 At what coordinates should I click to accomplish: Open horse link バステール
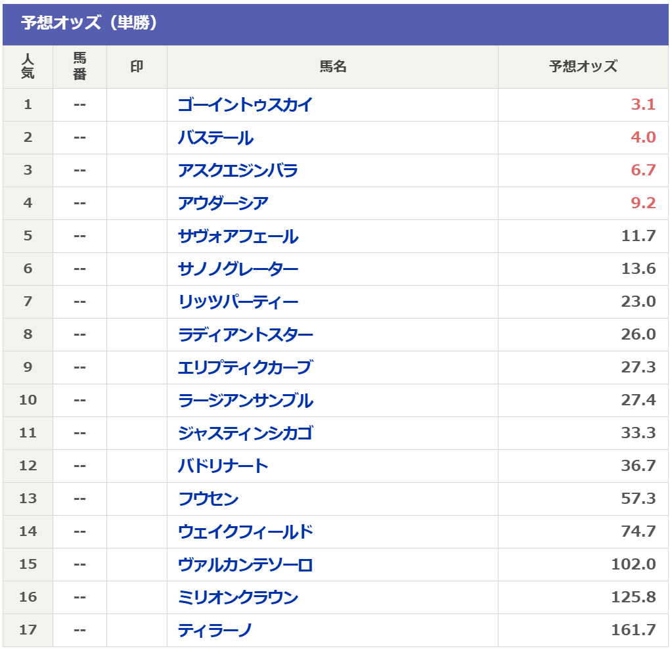click(x=216, y=137)
